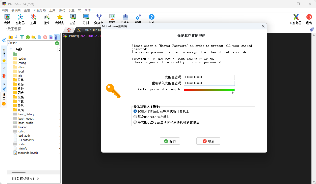
Task: Open the 终端 menu
Action: 5,10
